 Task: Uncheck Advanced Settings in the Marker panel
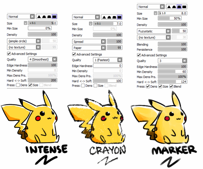(x=139, y=55)
